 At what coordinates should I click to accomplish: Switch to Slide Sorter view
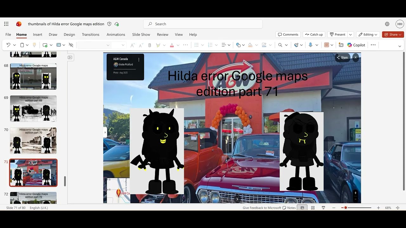click(x=313, y=208)
